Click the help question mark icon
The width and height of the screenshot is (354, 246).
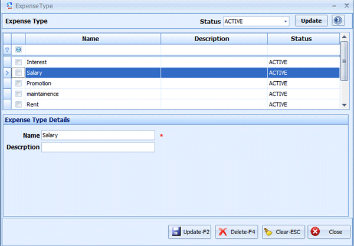point(338,21)
